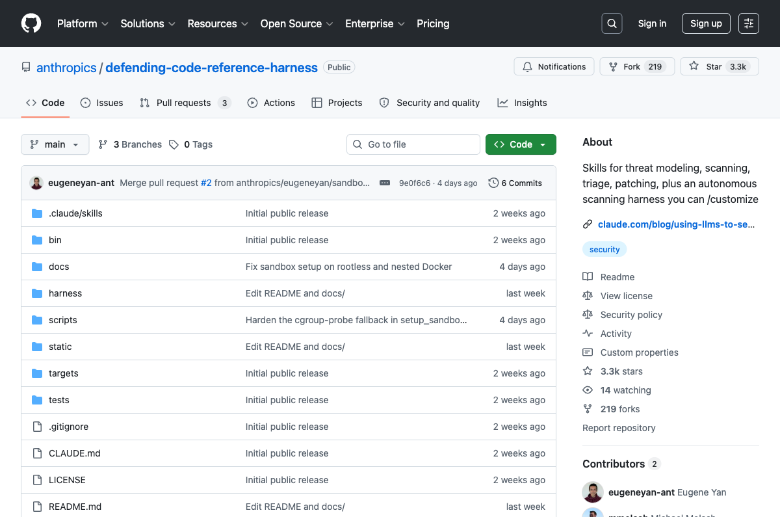Screen dimensions: 780x517
Task: Click the CLAUDE.md file icon
Action: tap(37, 453)
